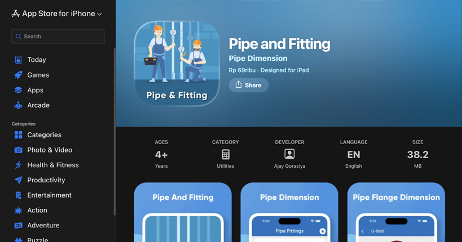Browse the Entertainment category

(49, 195)
